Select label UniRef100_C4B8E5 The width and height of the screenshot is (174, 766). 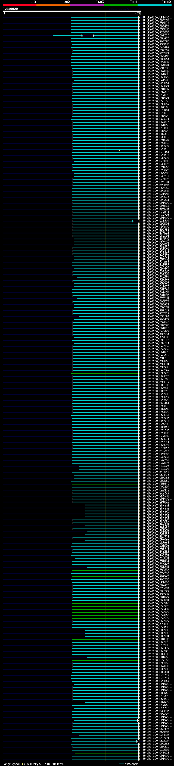point(156,253)
